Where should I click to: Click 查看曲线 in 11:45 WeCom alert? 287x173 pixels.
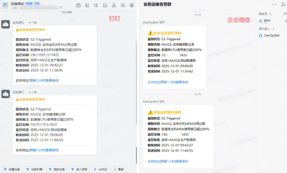pyautogui.click(x=182, y=162)
